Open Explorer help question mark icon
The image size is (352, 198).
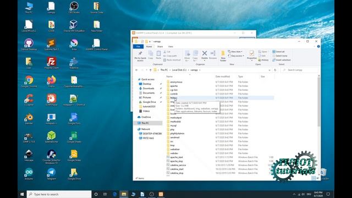point(318,46)
